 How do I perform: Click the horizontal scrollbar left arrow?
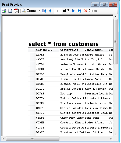click(3, 139)
